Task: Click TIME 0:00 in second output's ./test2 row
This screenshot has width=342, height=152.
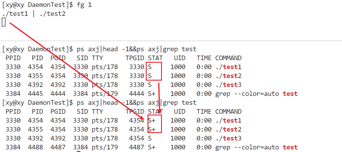Action: point(204,130)
